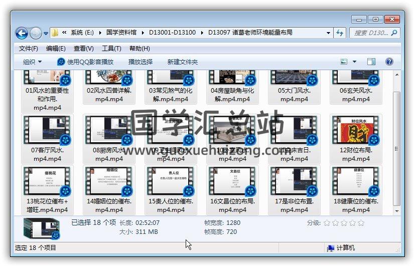Click the refresh button beside address bar

(x=340, y=33)
